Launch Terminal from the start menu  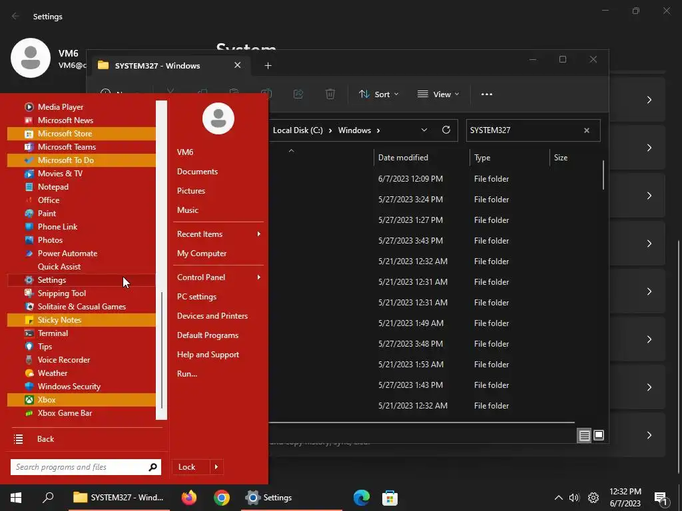(81, 333)
